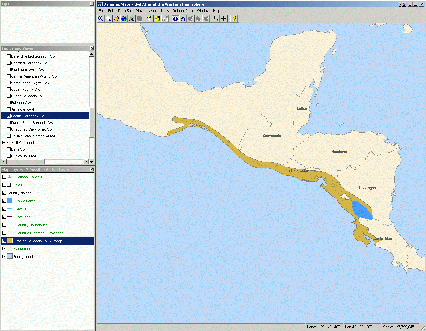This screenshot has height=331, width=426.
Task: Open the Data Set menu
Action: click(125, 11)
